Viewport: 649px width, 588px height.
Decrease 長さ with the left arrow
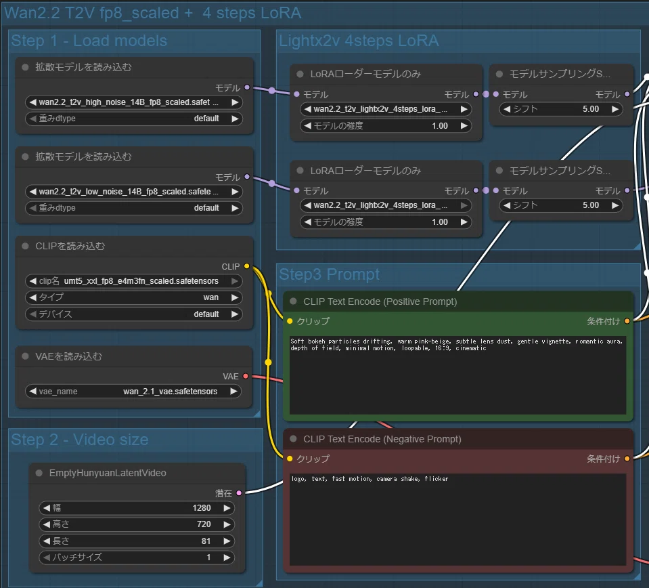[x=46, y=541]
